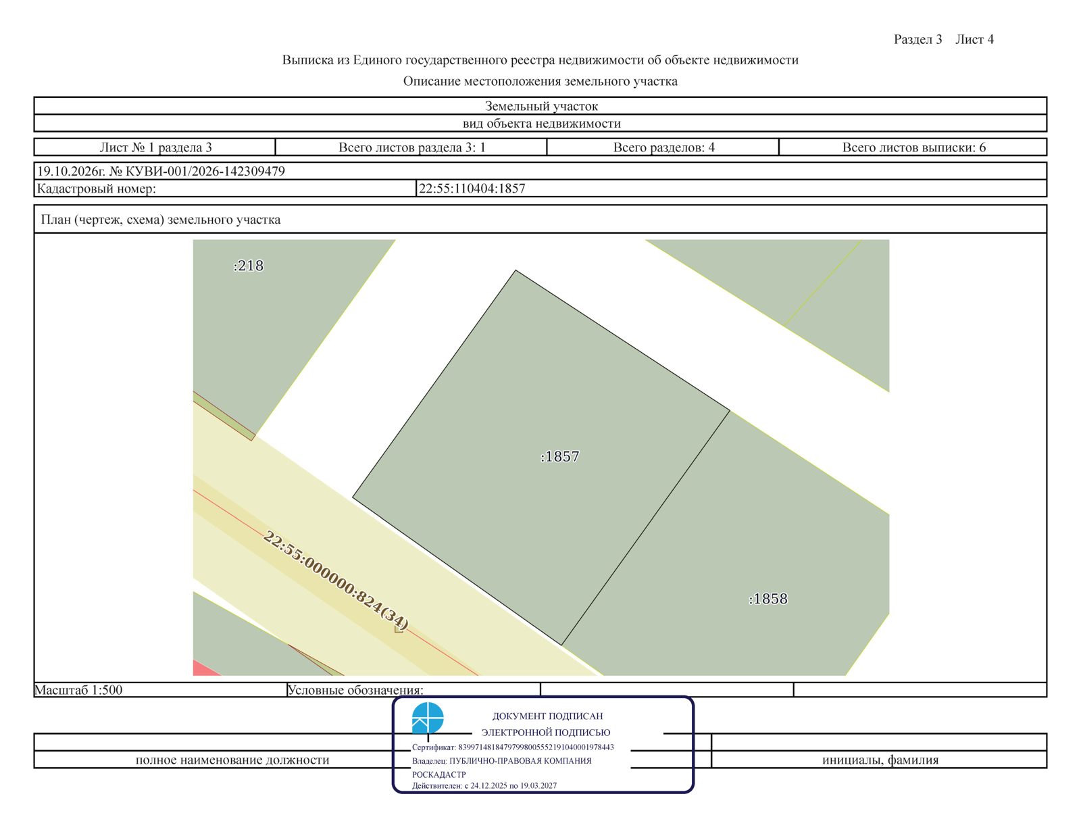This screenshot has width=1081, height=836.
Task: Click the 'Владелец: ПУБЛИЧНО-ПРАВОВАЯ КОМПАНИЯ' line
Action: 502,761
